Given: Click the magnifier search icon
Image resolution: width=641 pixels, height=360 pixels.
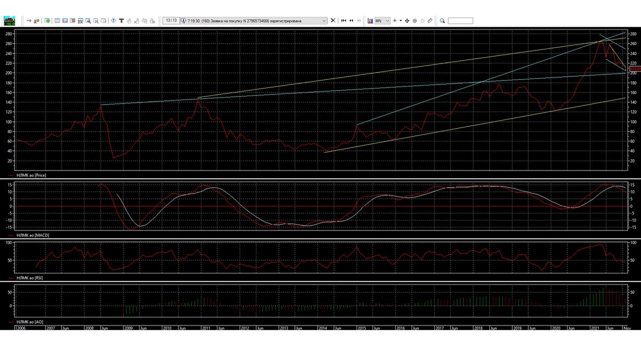Looking at the screenshot, I should click(442, 20).
